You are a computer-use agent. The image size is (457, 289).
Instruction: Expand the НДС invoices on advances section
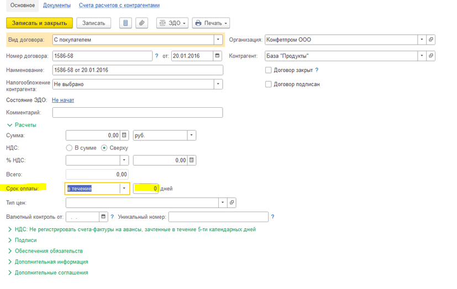(x=132, y=229)
